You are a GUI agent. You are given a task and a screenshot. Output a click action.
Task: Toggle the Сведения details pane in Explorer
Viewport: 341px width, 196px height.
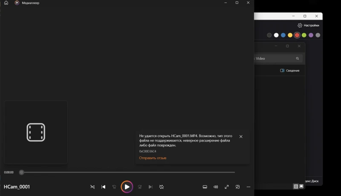click(290, 70)
